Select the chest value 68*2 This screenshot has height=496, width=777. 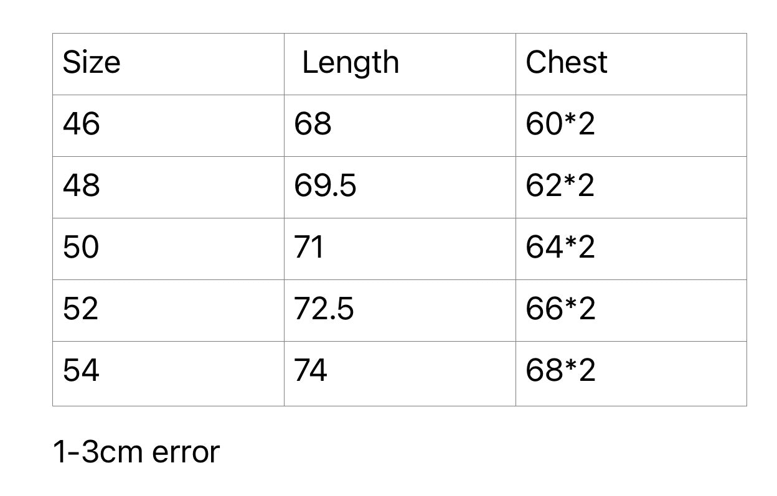(560, 370)
